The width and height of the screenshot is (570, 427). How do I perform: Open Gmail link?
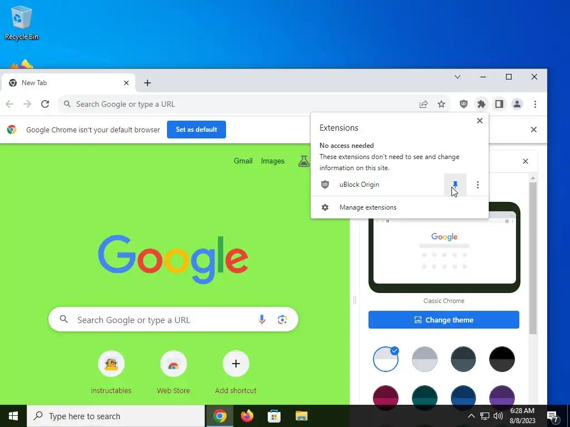(243, 161)
